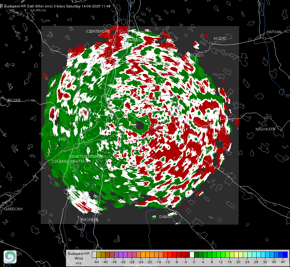Click the NAGYKATA city label
This screenshot has width=290, height=267.
265,129
